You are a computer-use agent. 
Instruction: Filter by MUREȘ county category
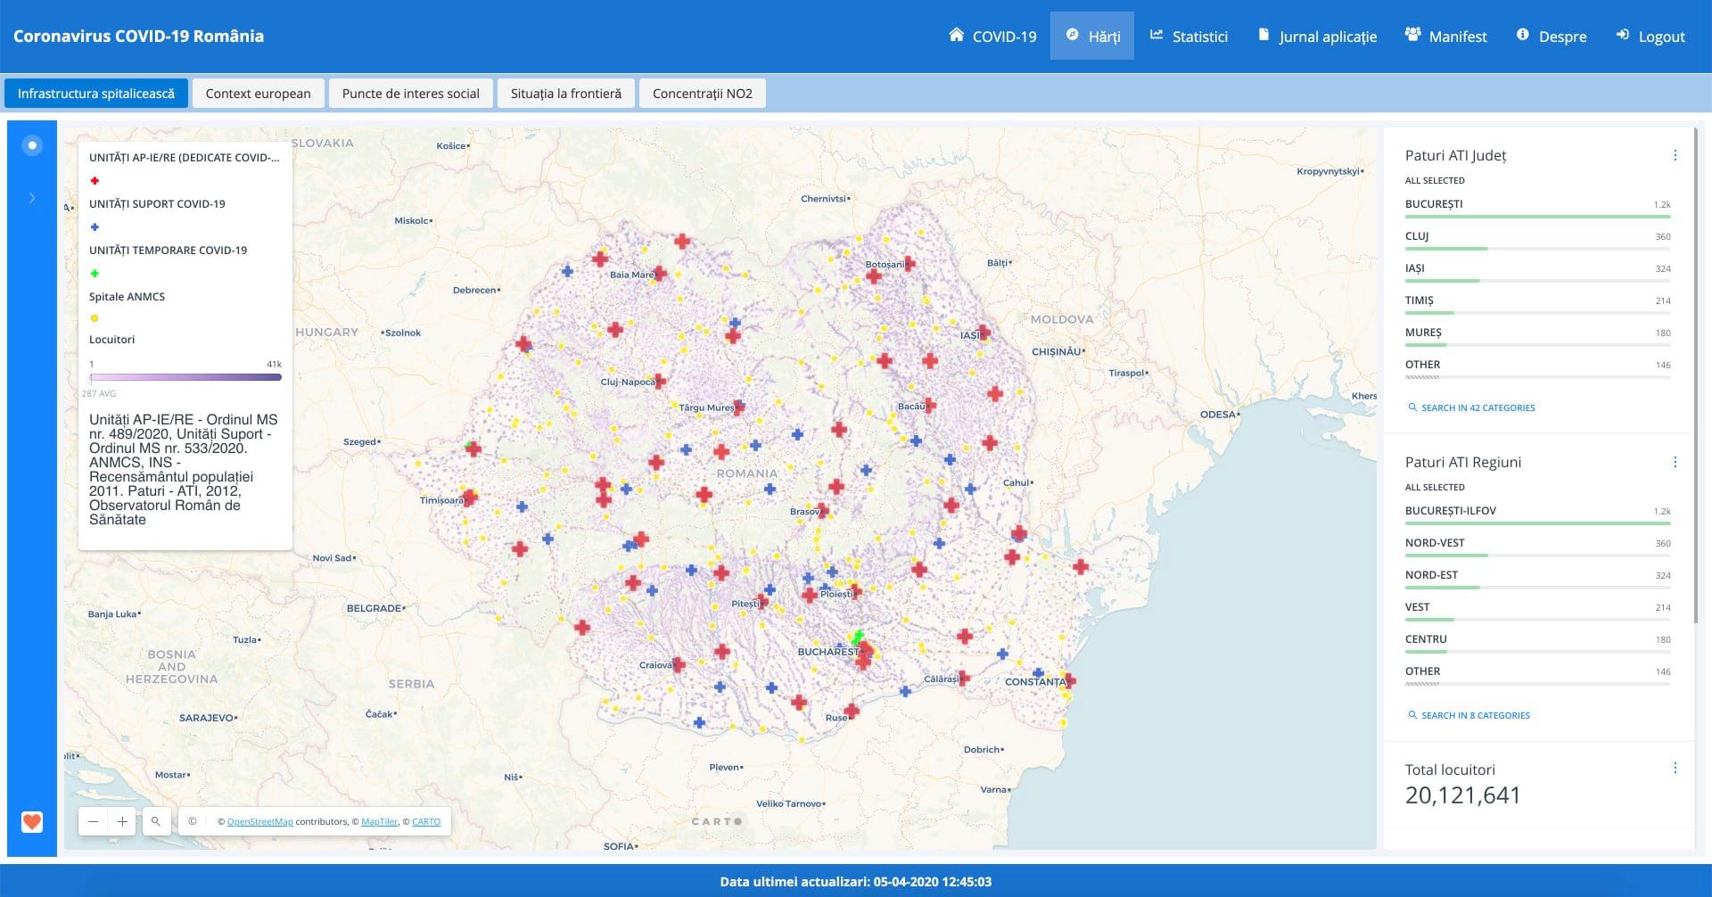[x=1538, y=335]
